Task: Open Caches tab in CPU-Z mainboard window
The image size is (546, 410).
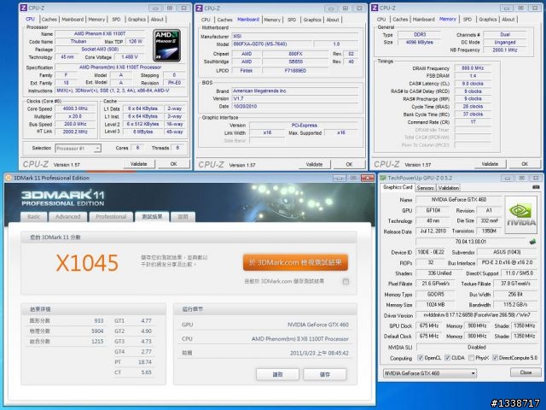Action: (225, 20)
